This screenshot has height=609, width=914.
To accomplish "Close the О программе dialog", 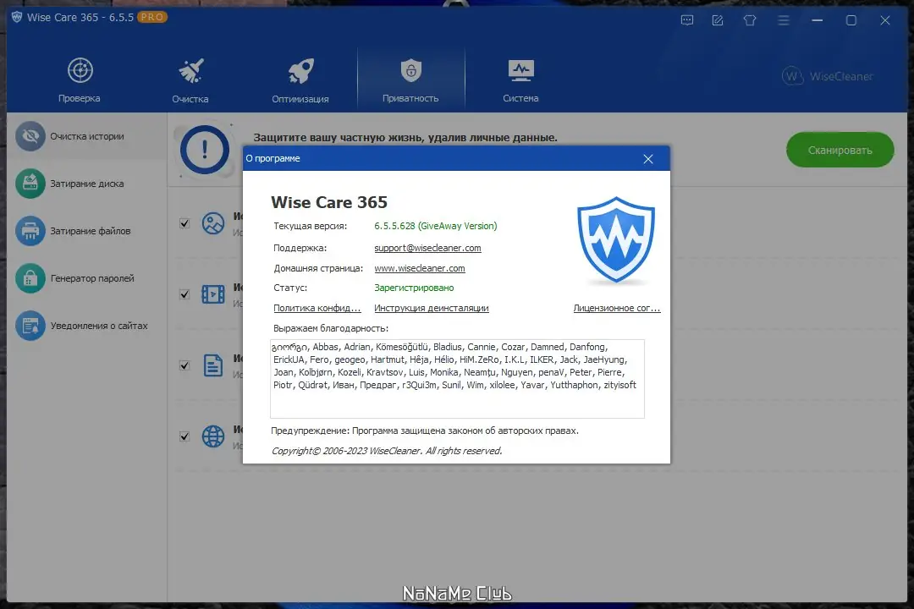I will coord(648,159).
